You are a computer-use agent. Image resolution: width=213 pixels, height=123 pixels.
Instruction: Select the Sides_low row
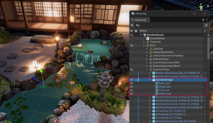pyautogui.click(x=168, y=93)
